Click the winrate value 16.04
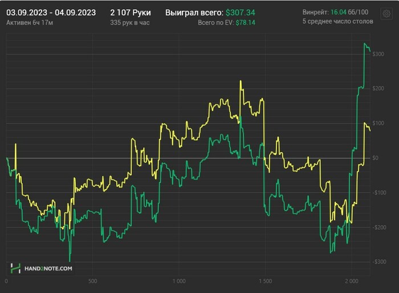The width and height of the screenshot is (399, 293). point(339,12)
